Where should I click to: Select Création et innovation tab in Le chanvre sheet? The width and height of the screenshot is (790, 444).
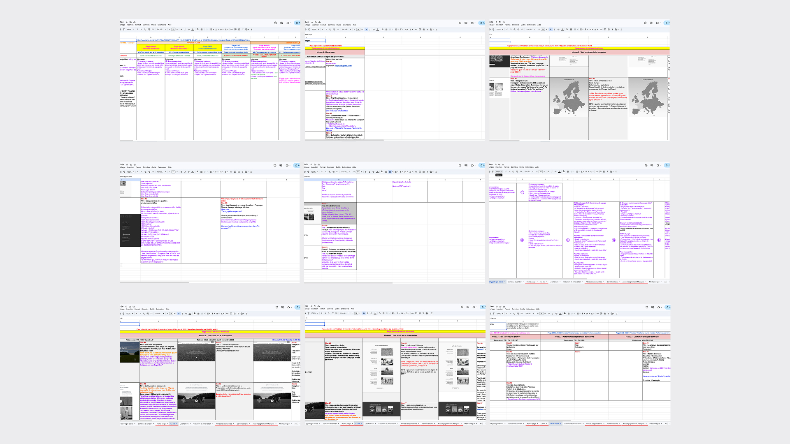click(573, 423)
